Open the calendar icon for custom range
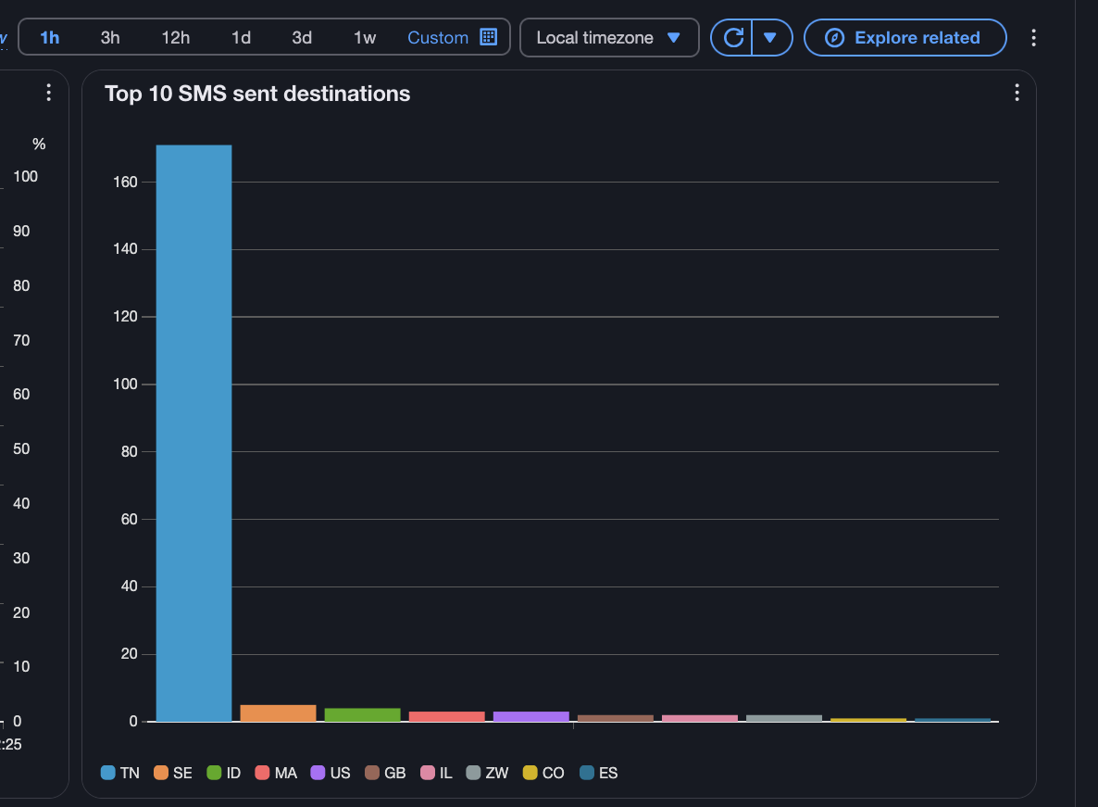 coord(489,37)
